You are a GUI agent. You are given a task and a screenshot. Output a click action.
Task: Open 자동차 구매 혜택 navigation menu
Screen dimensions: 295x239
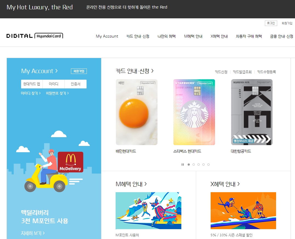[249, 36]
